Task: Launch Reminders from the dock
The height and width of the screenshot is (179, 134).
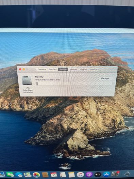Action: pyautogui.click(x=63, y=175)
